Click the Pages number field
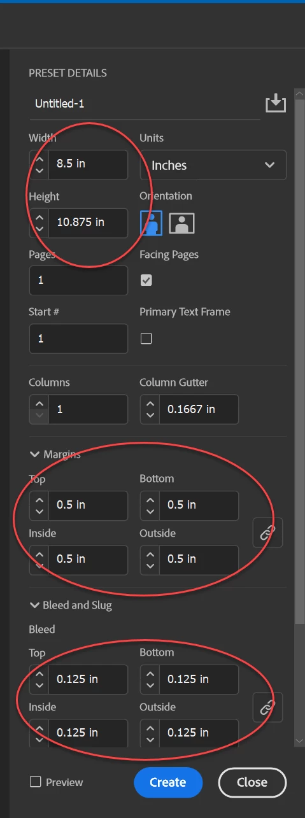305x818 pixels. pos(78,280)
